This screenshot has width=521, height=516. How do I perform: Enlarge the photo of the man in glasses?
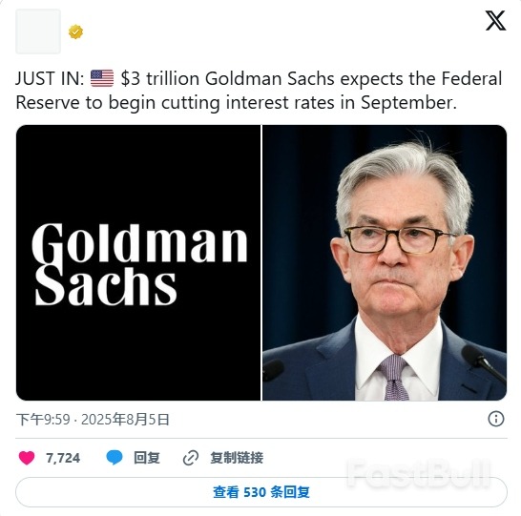pyautogui.click(x=385, y=262)
